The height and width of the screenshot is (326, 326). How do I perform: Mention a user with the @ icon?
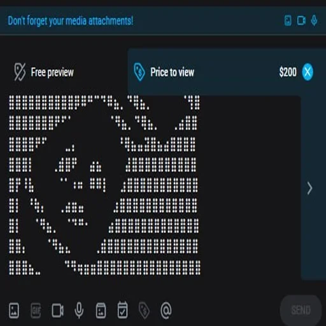click(x=166, y=311)
